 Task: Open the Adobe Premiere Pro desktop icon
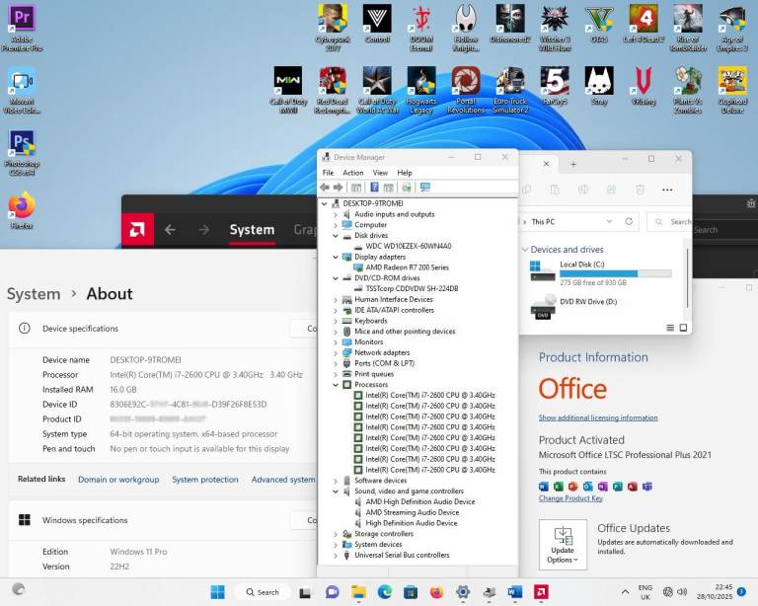click(22, 20)
